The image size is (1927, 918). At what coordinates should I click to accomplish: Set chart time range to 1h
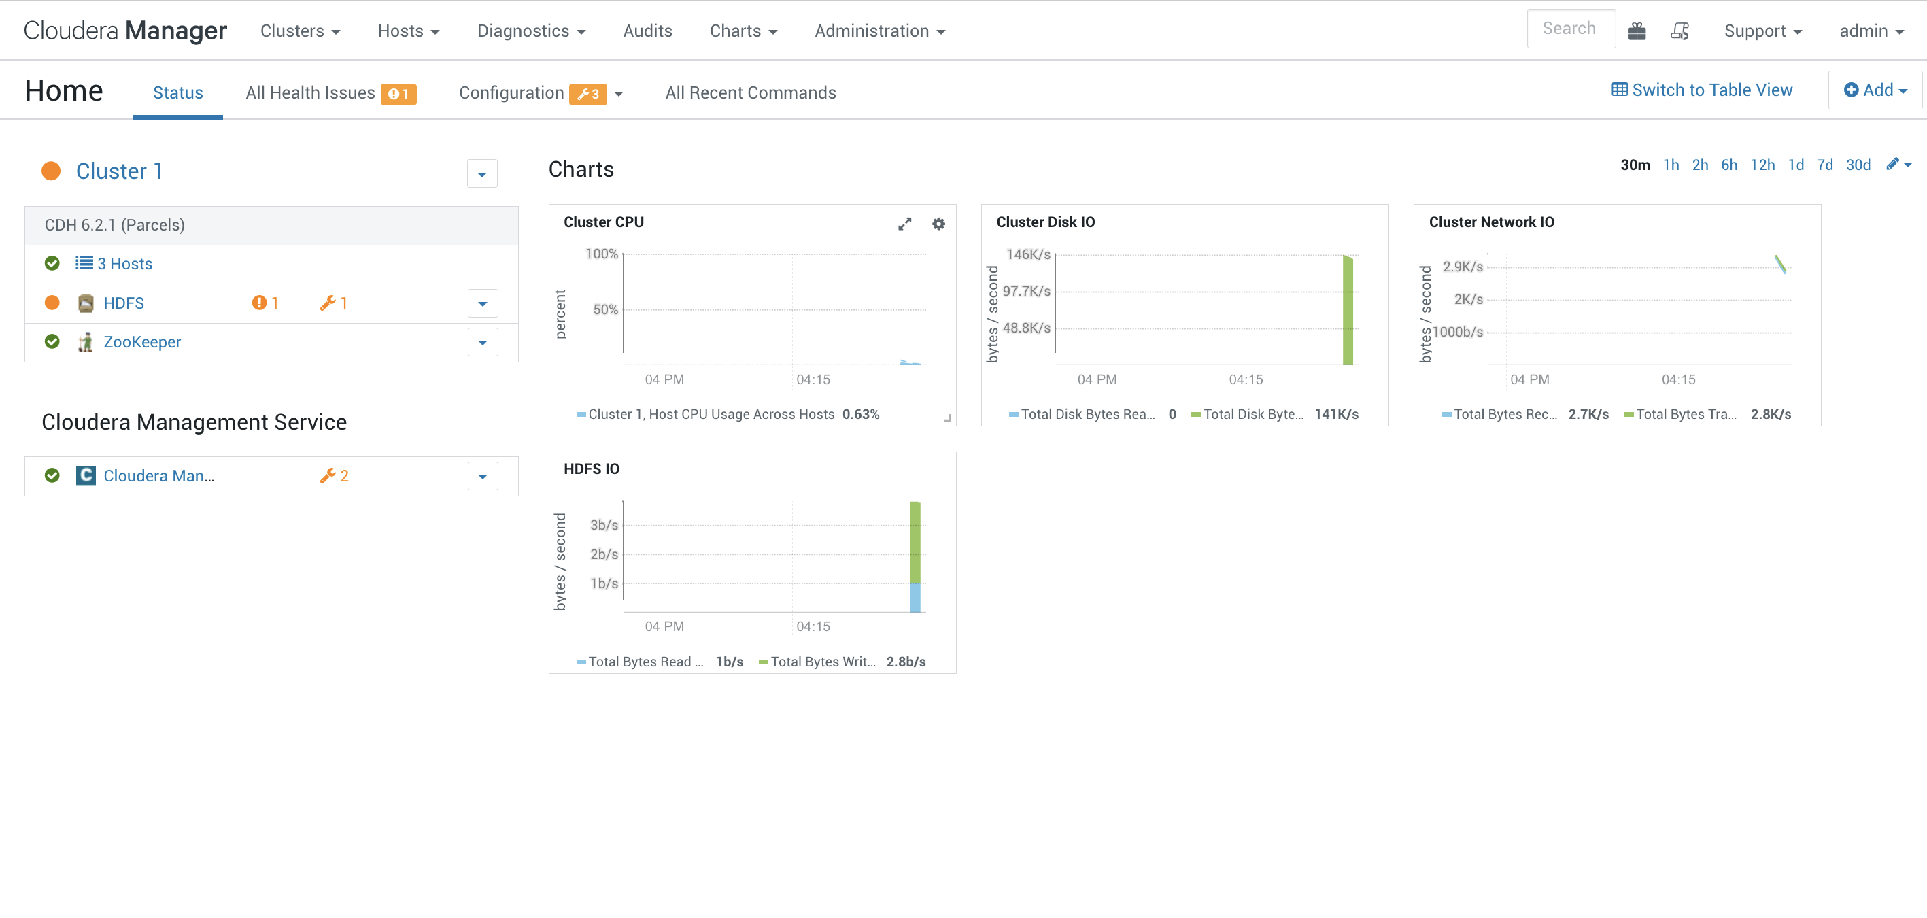tap(1671, 165)
